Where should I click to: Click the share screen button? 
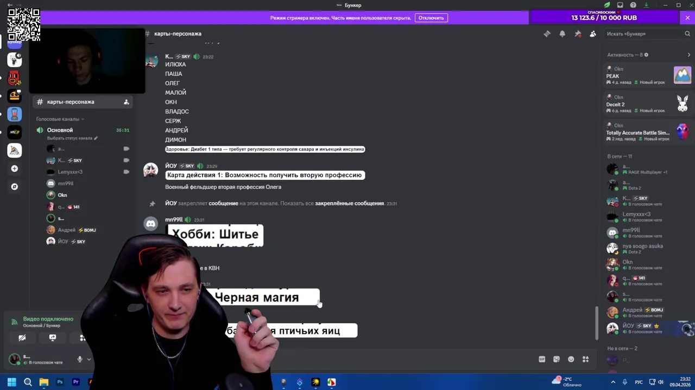click(53, 337)
